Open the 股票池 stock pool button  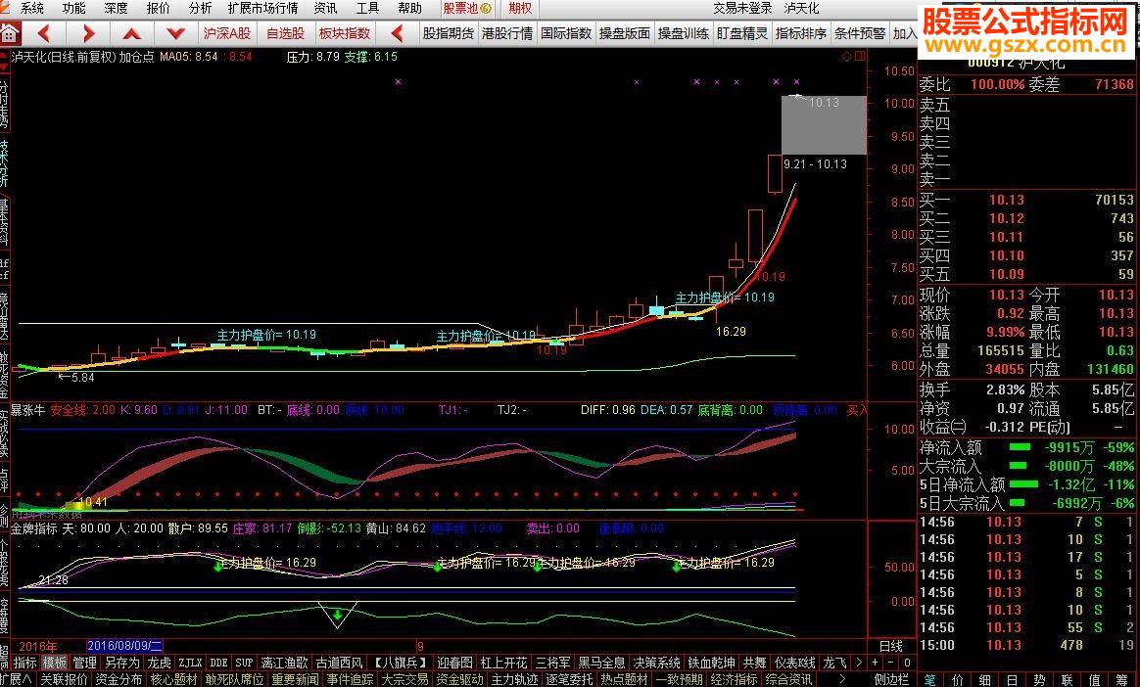pos(467,9)
